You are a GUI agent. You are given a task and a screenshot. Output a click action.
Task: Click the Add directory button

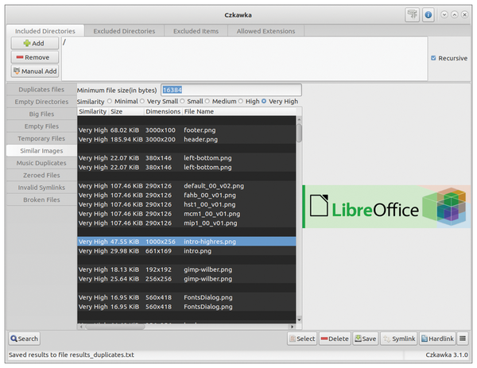coord(35,43)
